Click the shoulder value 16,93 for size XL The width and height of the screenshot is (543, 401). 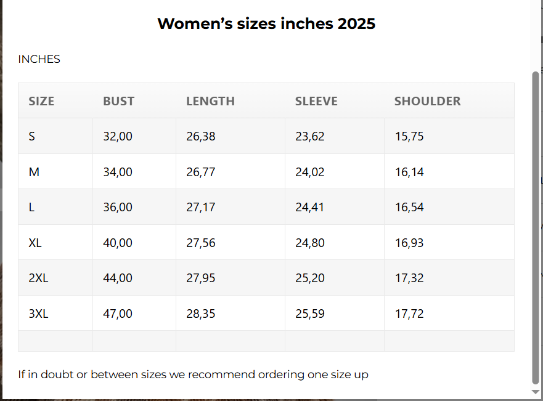tap(409, 243)
